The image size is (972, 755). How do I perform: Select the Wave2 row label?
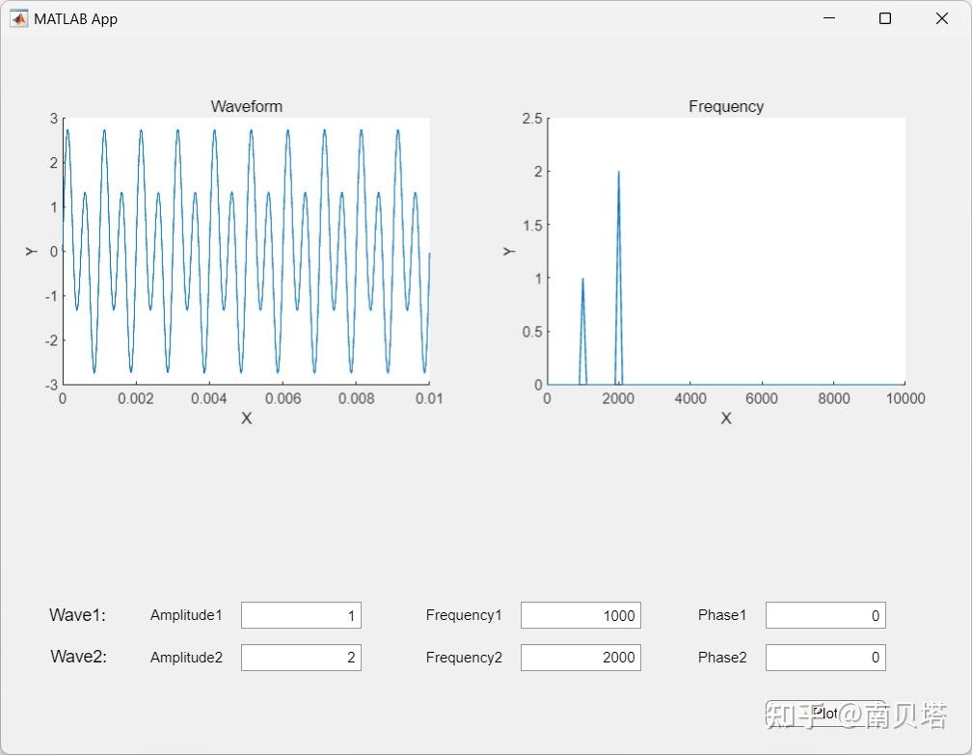77,658
